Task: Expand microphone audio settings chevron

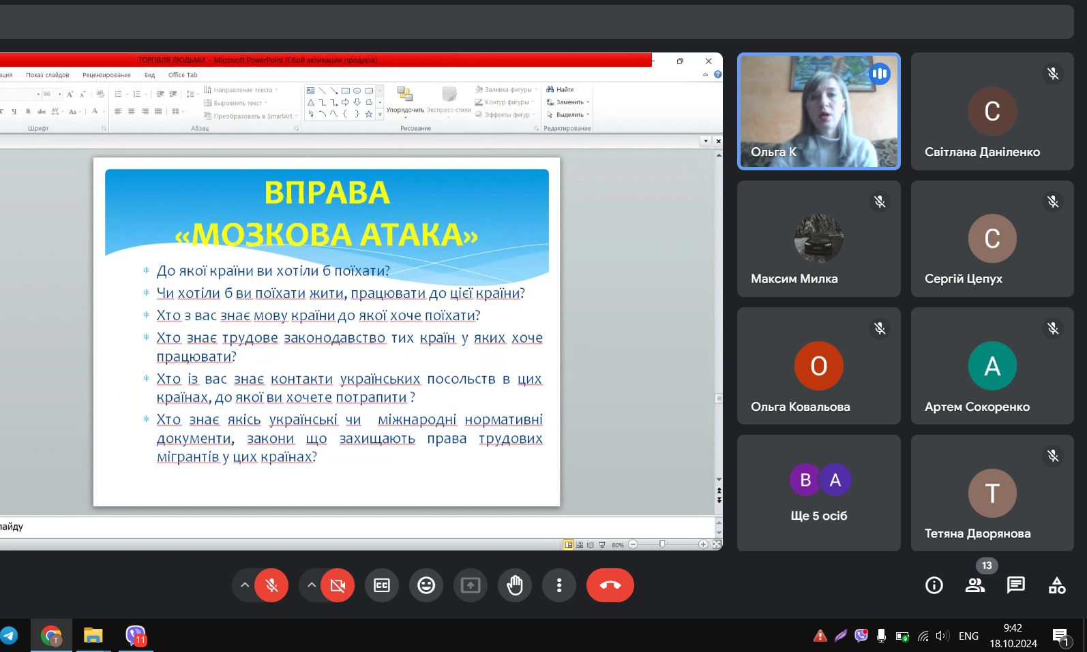Action: pos(245,585)
